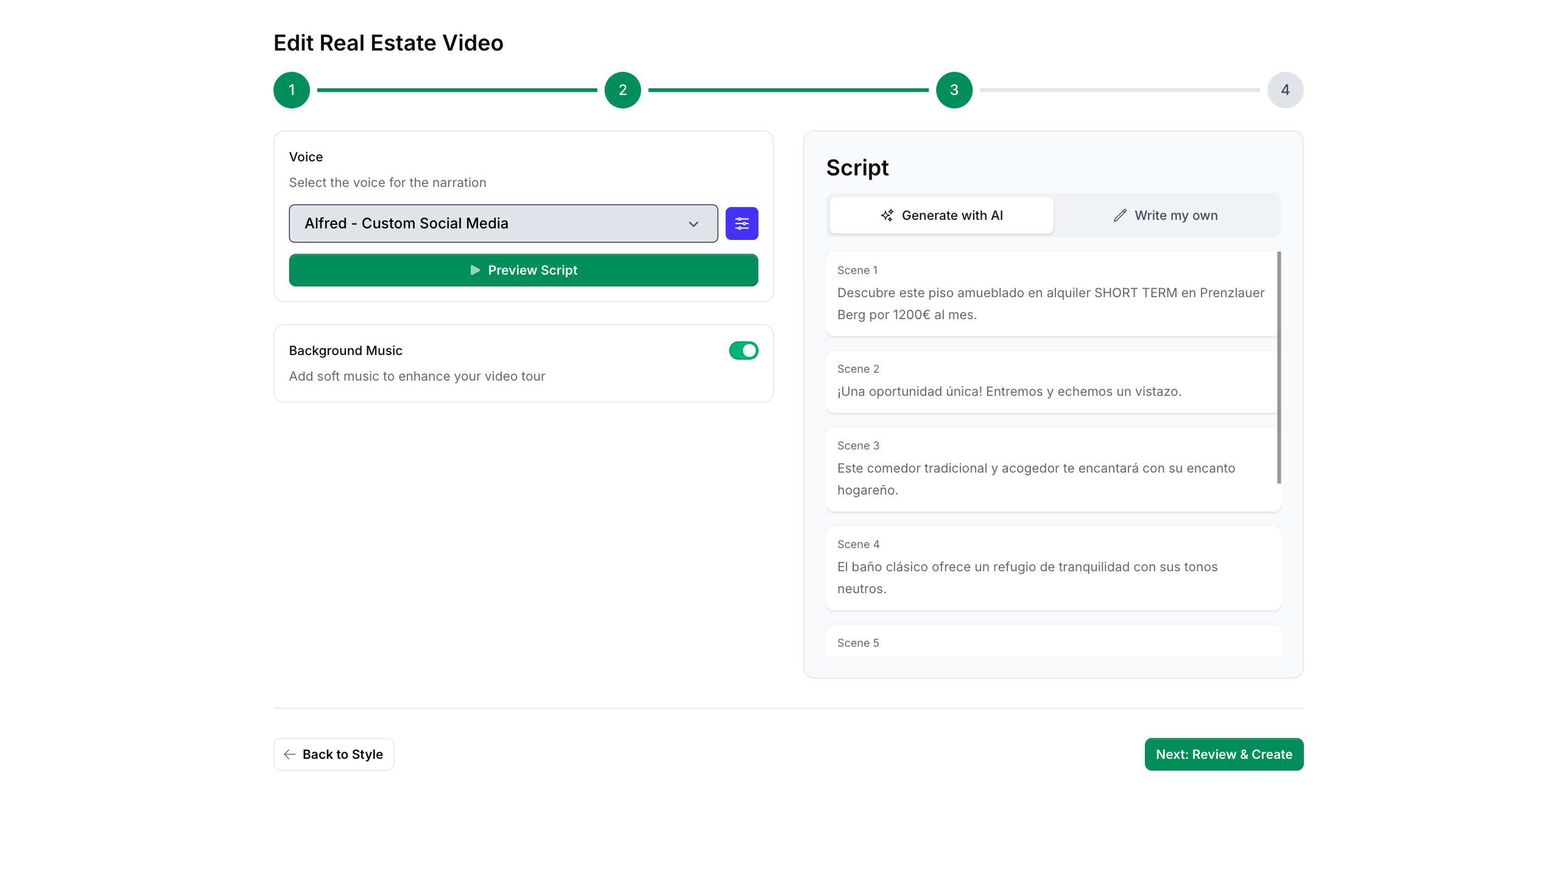This screenshot has width=1559, height=877.
Task: Expand the Alfred Custom Social Media selector
Action: [502, 224]
